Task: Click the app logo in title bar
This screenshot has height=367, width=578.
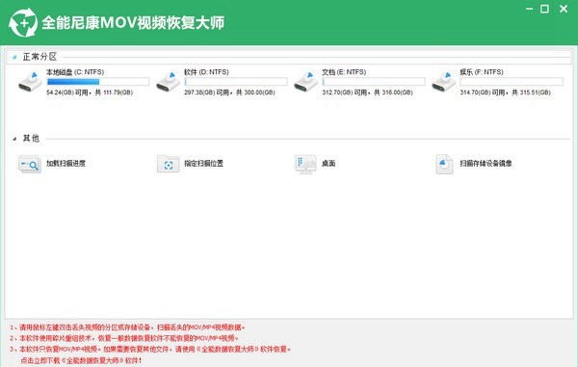Action: (x=23, y=23)
